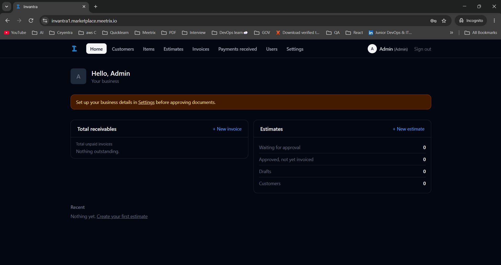This screenshot has height=265, width=501.
Task: Open the Customers page
Action: point(123,49)
